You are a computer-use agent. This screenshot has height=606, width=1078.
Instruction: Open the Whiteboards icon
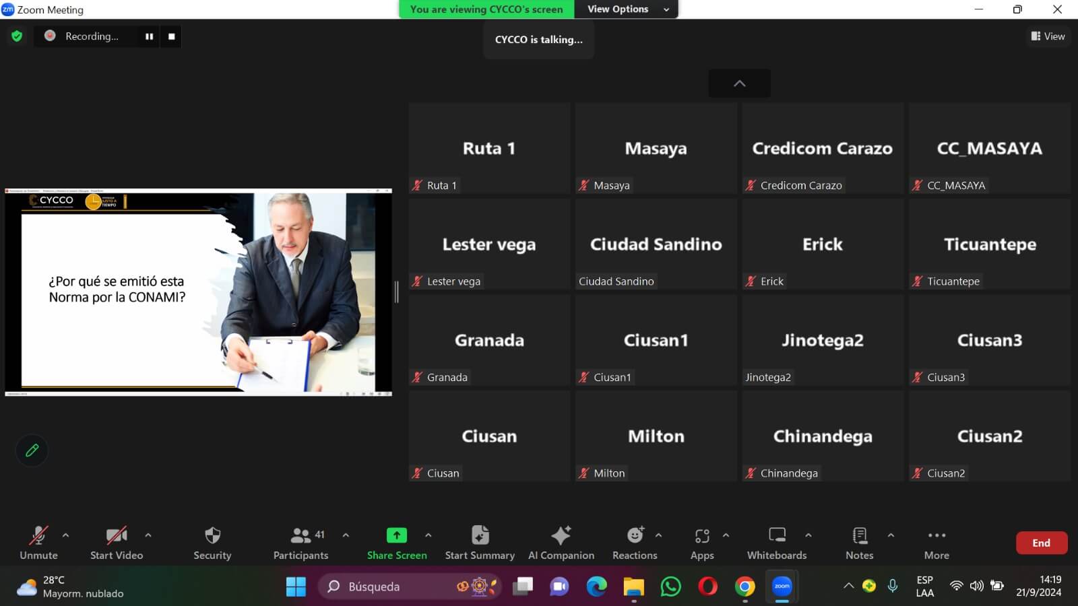[x=777, y=536]
